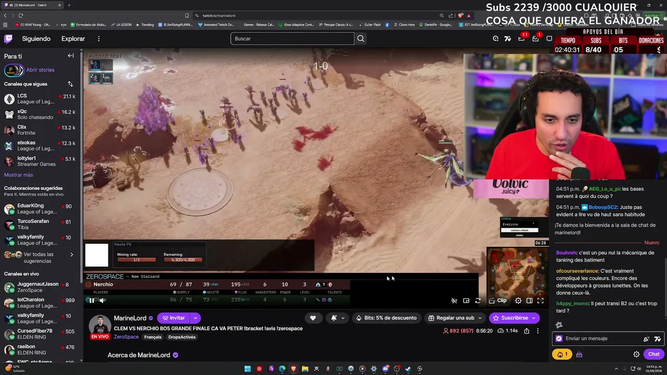Open the loot box icon with 1 badge
Screen dimensions: 667x375
tap(536, 39)
